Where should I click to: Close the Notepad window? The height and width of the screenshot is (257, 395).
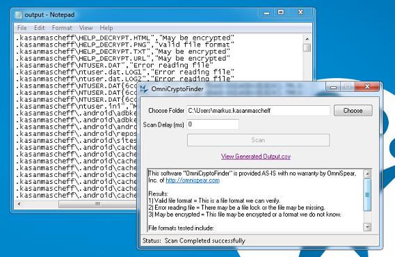click(x=300, y=13)
